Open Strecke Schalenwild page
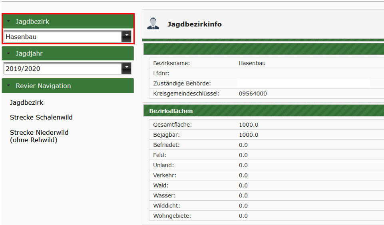This screenshot has width=384, height=225. click(x=41, y=117)
